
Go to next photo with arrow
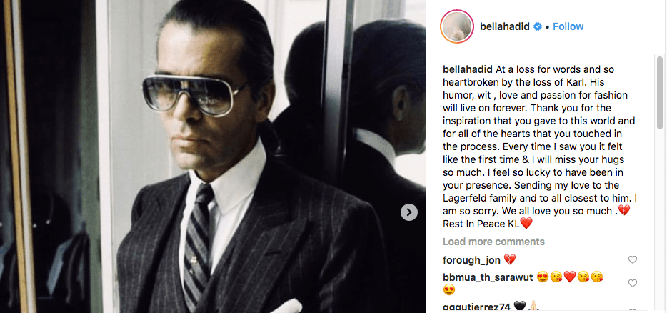(x=408, y=212)
